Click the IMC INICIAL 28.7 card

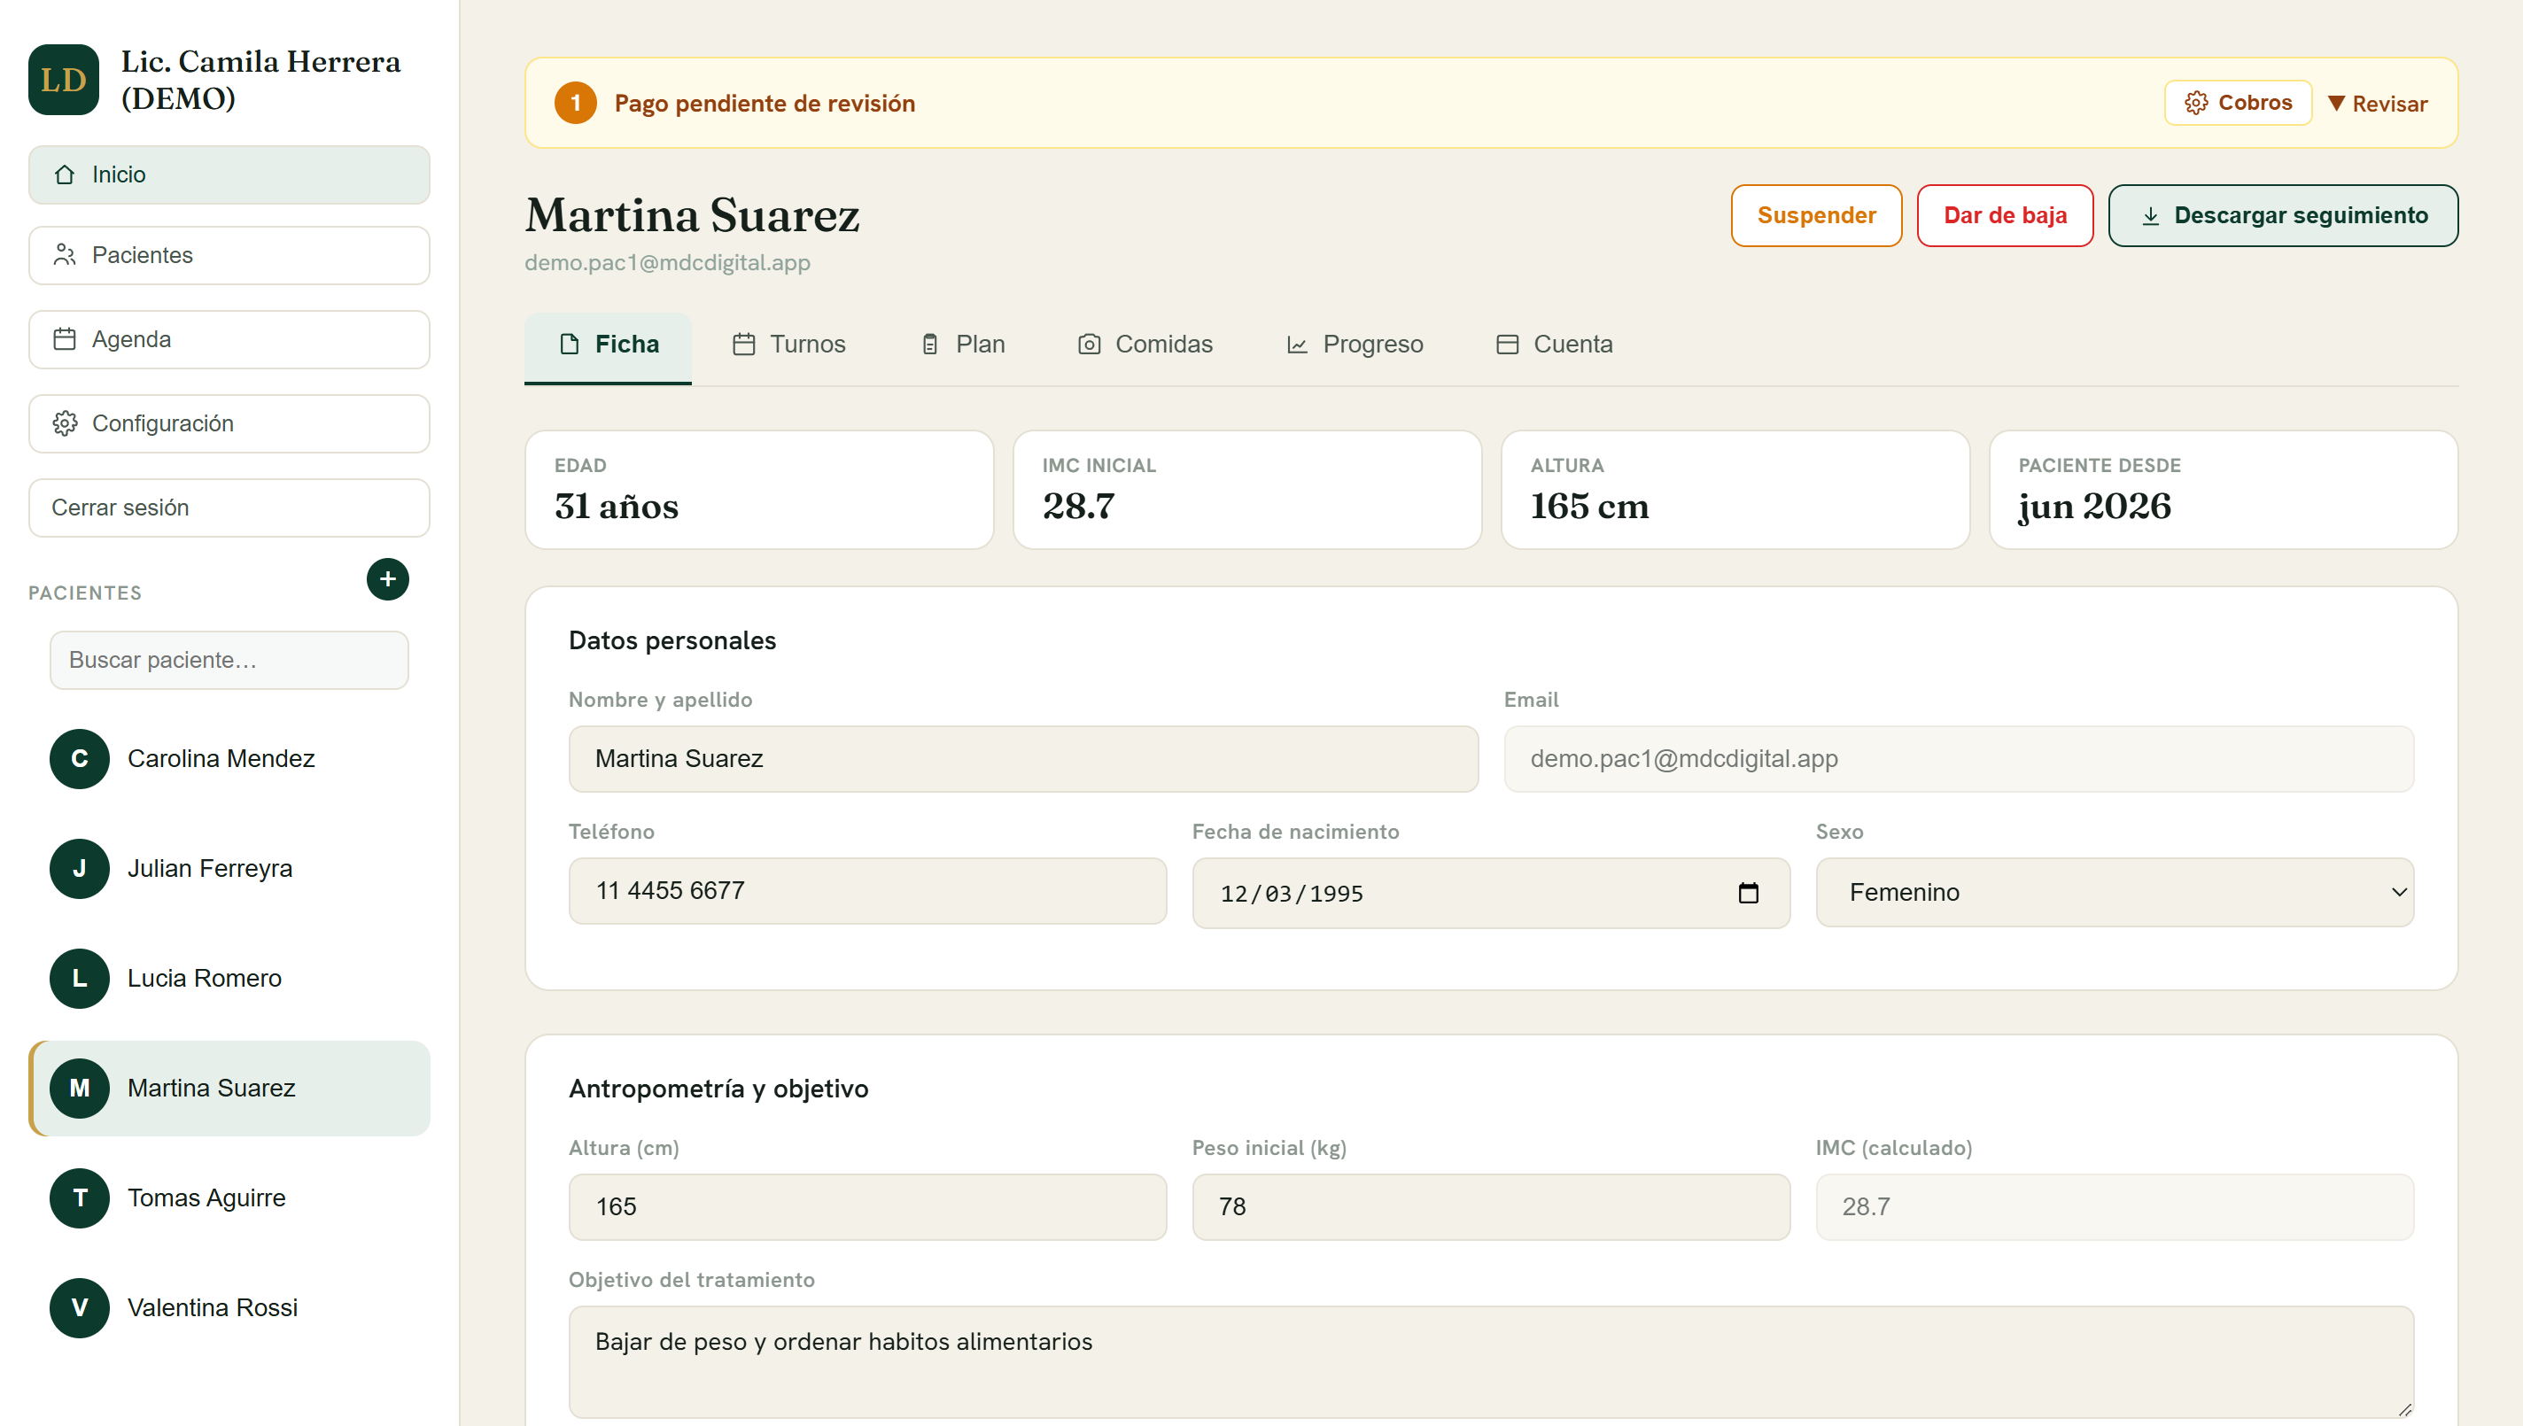coord(1246,490)
